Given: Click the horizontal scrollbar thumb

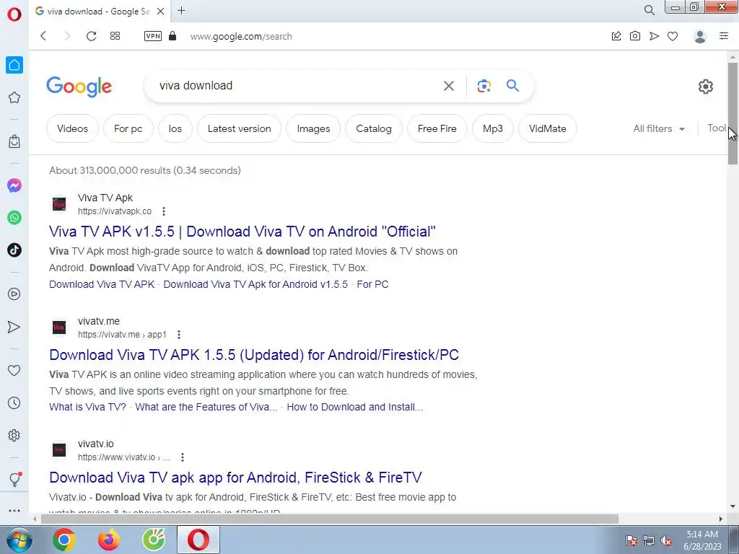Looking at the screenshot, I should pyautogui.click(x=329, y=519).
